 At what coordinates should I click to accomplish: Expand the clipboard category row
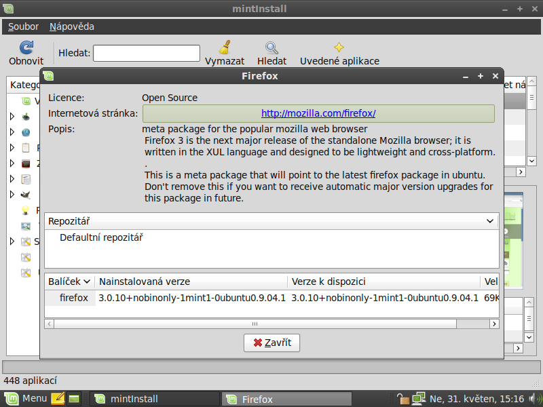pos(12,148)
